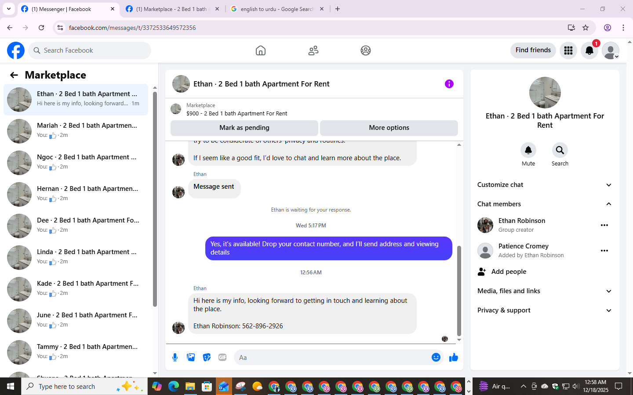Open Mariah conversation in the list
The width and height of the screenshot is (633, 395).
click(x=76, y=131)
